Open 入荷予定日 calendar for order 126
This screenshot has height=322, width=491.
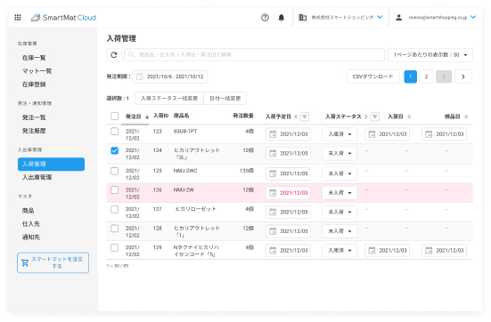273,193
